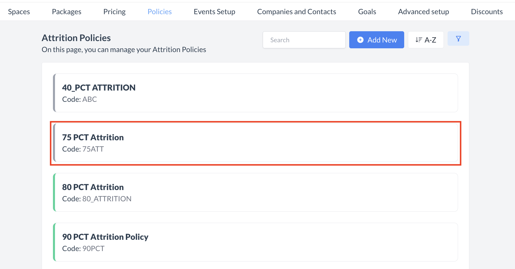The height and width of the screenshot is (269, 515).
Task: Click the sort arrows beside A-Z label
Action: pyautogui.click(x=419, y=40)
